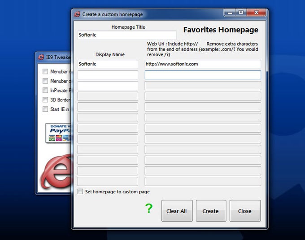Click the Create button
The image size is (305, 240).
click(x=211, y=211)
